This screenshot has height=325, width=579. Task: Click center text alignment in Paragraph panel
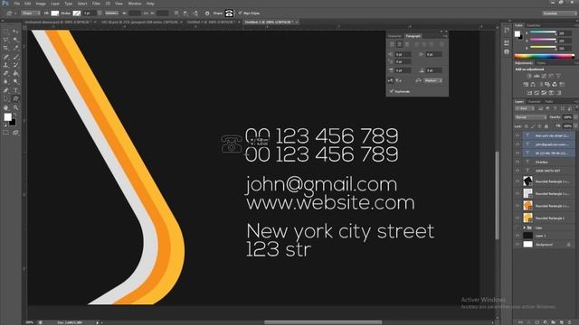[400, 44]
